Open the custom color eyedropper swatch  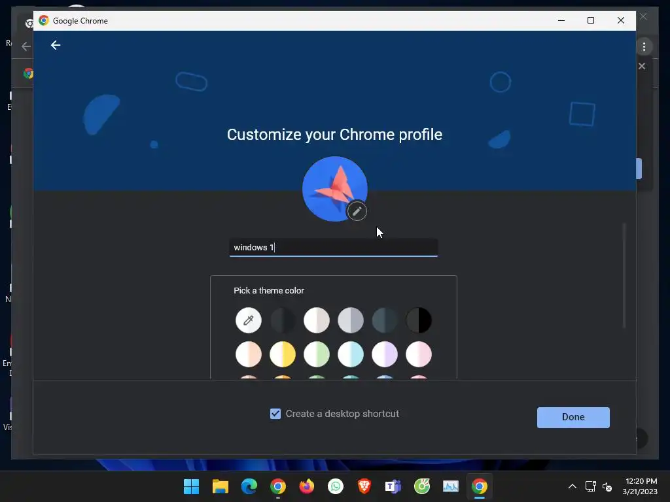248,320
